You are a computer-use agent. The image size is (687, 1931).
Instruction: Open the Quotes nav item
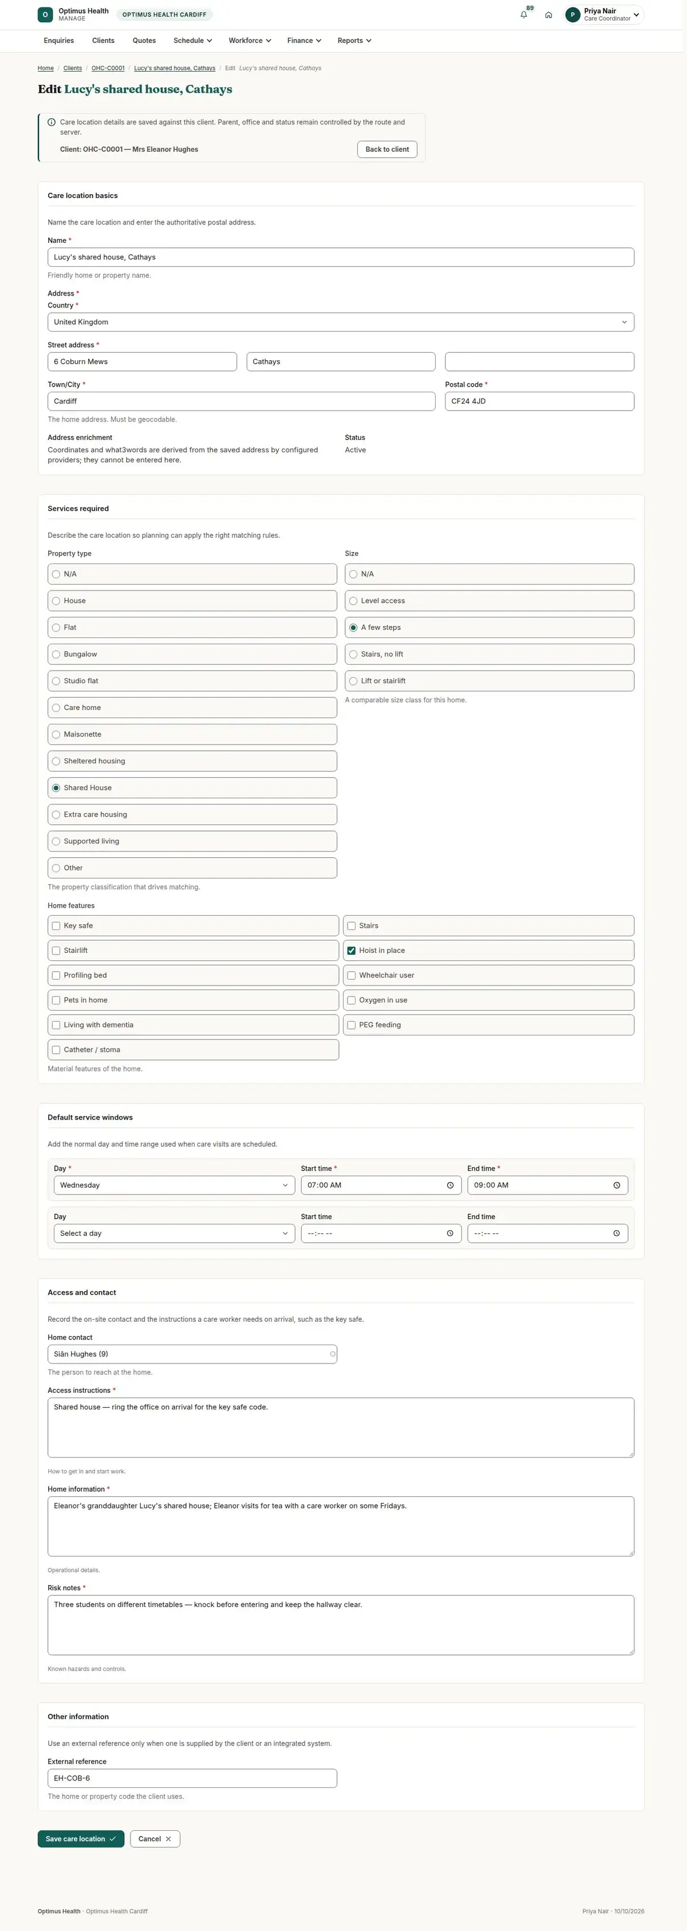tap(144, 41)
